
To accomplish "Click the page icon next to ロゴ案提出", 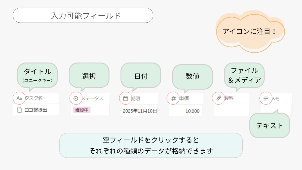I will pos(19,110).
